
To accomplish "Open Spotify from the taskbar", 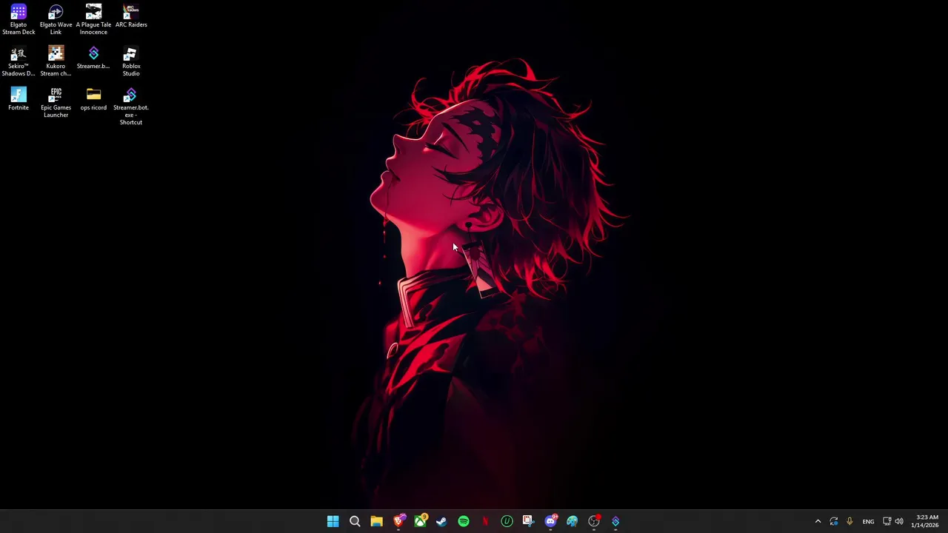I will click(464, 522).
